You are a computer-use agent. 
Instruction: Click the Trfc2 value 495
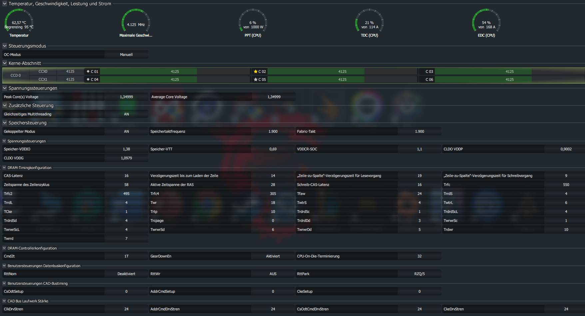(126, 194)
